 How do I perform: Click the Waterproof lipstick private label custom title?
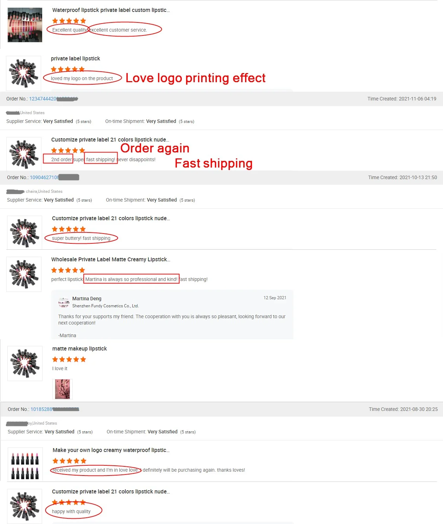pos(111,10)
